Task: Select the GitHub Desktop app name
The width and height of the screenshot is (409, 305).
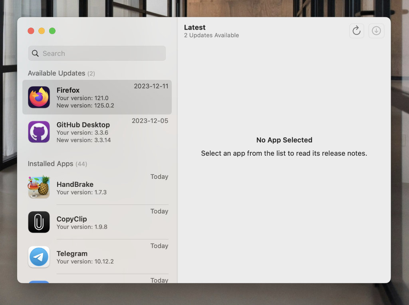Action: 83,125
